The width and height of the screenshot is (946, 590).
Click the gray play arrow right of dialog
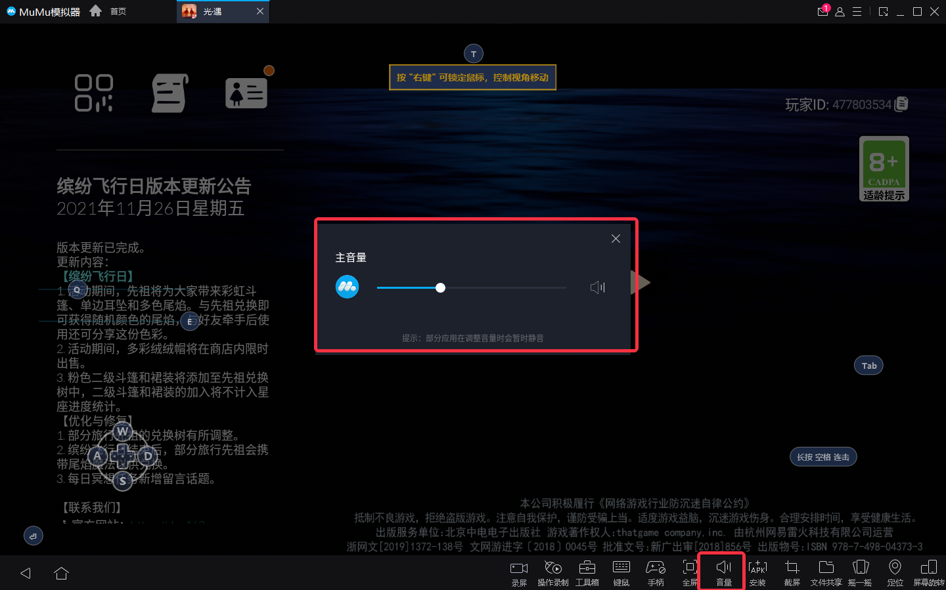tap(641, 283)
